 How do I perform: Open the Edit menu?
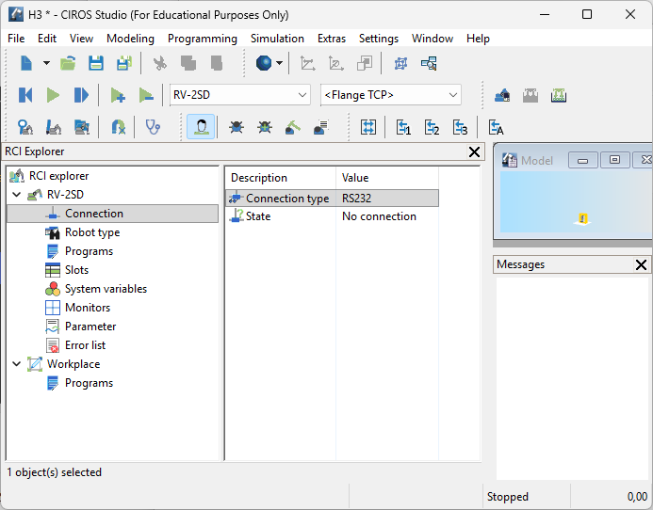tap(47, 39)
